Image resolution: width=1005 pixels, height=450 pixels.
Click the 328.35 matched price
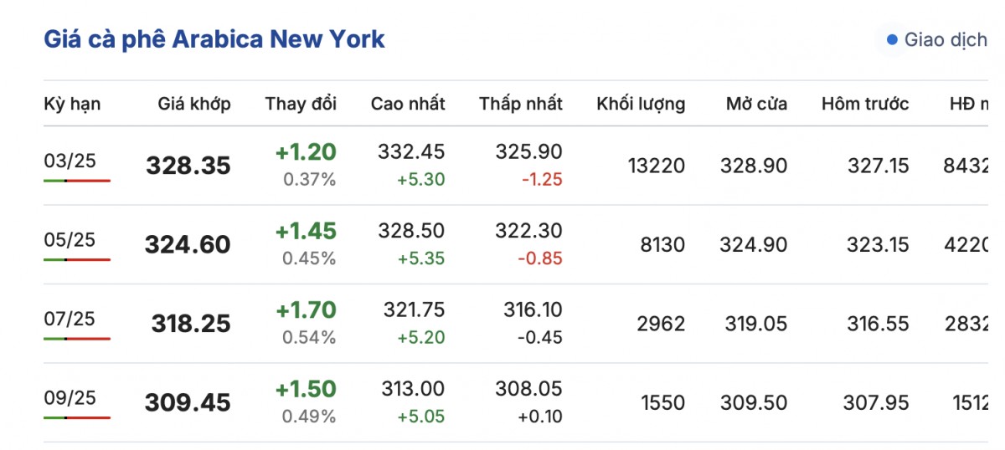point(188,166)
